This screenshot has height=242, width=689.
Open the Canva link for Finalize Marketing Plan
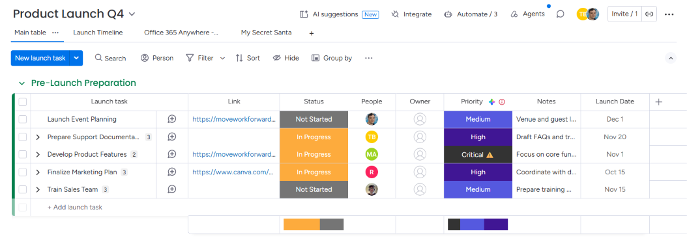click(x=233, y=172)
